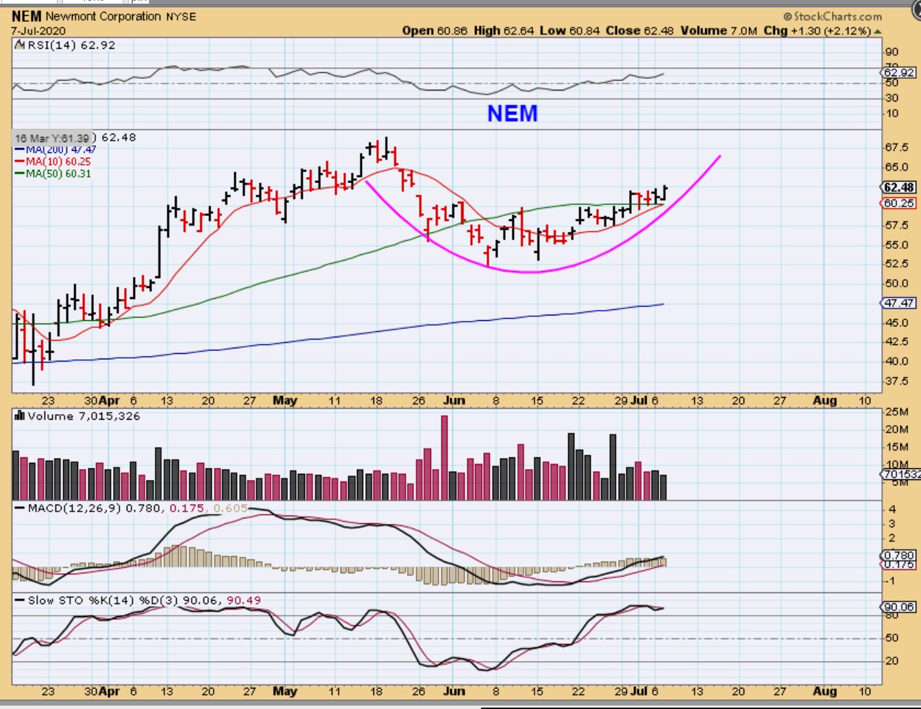The image size is (921, 709).
Task: Click the Low 60.84 value
Action: click(569, 31)
